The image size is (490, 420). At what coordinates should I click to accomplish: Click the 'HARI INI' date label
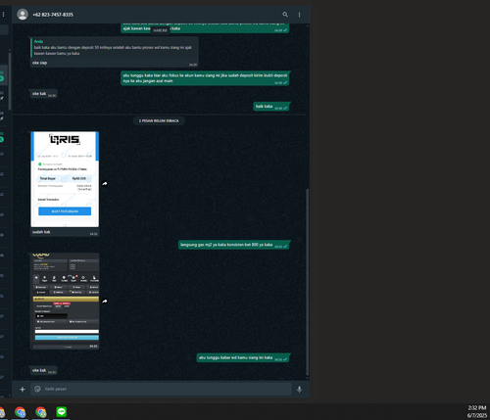[x=160, y=30]
